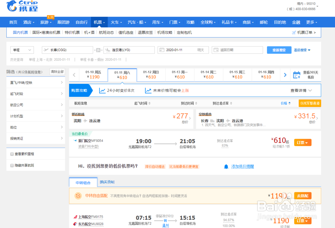Select 01-16 周四 date tab
This screenshot has width=335, height=228.
click(266, 75)
